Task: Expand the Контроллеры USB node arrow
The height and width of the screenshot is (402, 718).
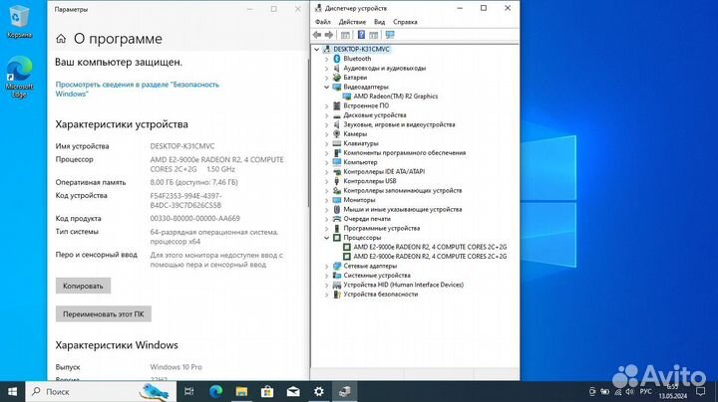Action: [326, 181]
